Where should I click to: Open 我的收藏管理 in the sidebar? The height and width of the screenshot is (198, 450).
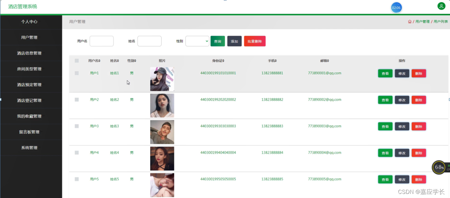point(29,116)
